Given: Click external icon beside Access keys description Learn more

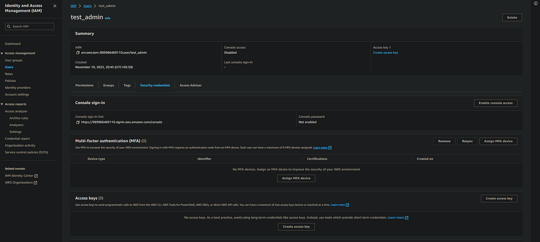Looking at the screenshot, I should (348, 205).
